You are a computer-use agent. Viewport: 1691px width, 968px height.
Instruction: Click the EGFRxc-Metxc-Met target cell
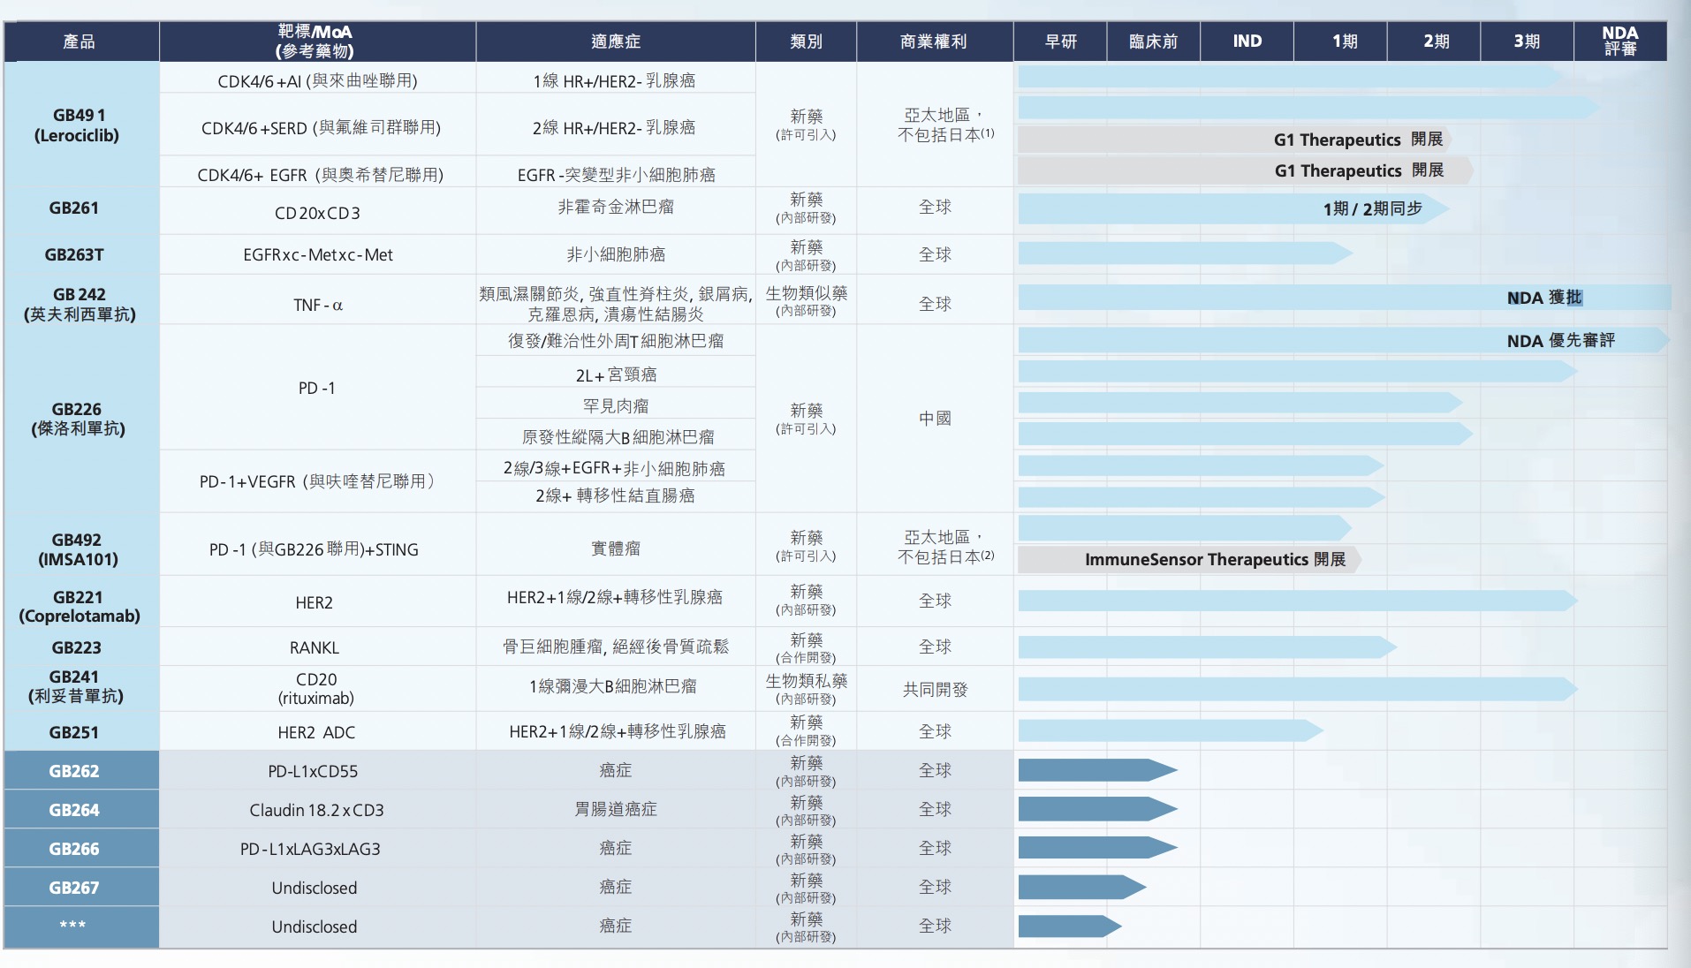317,254
